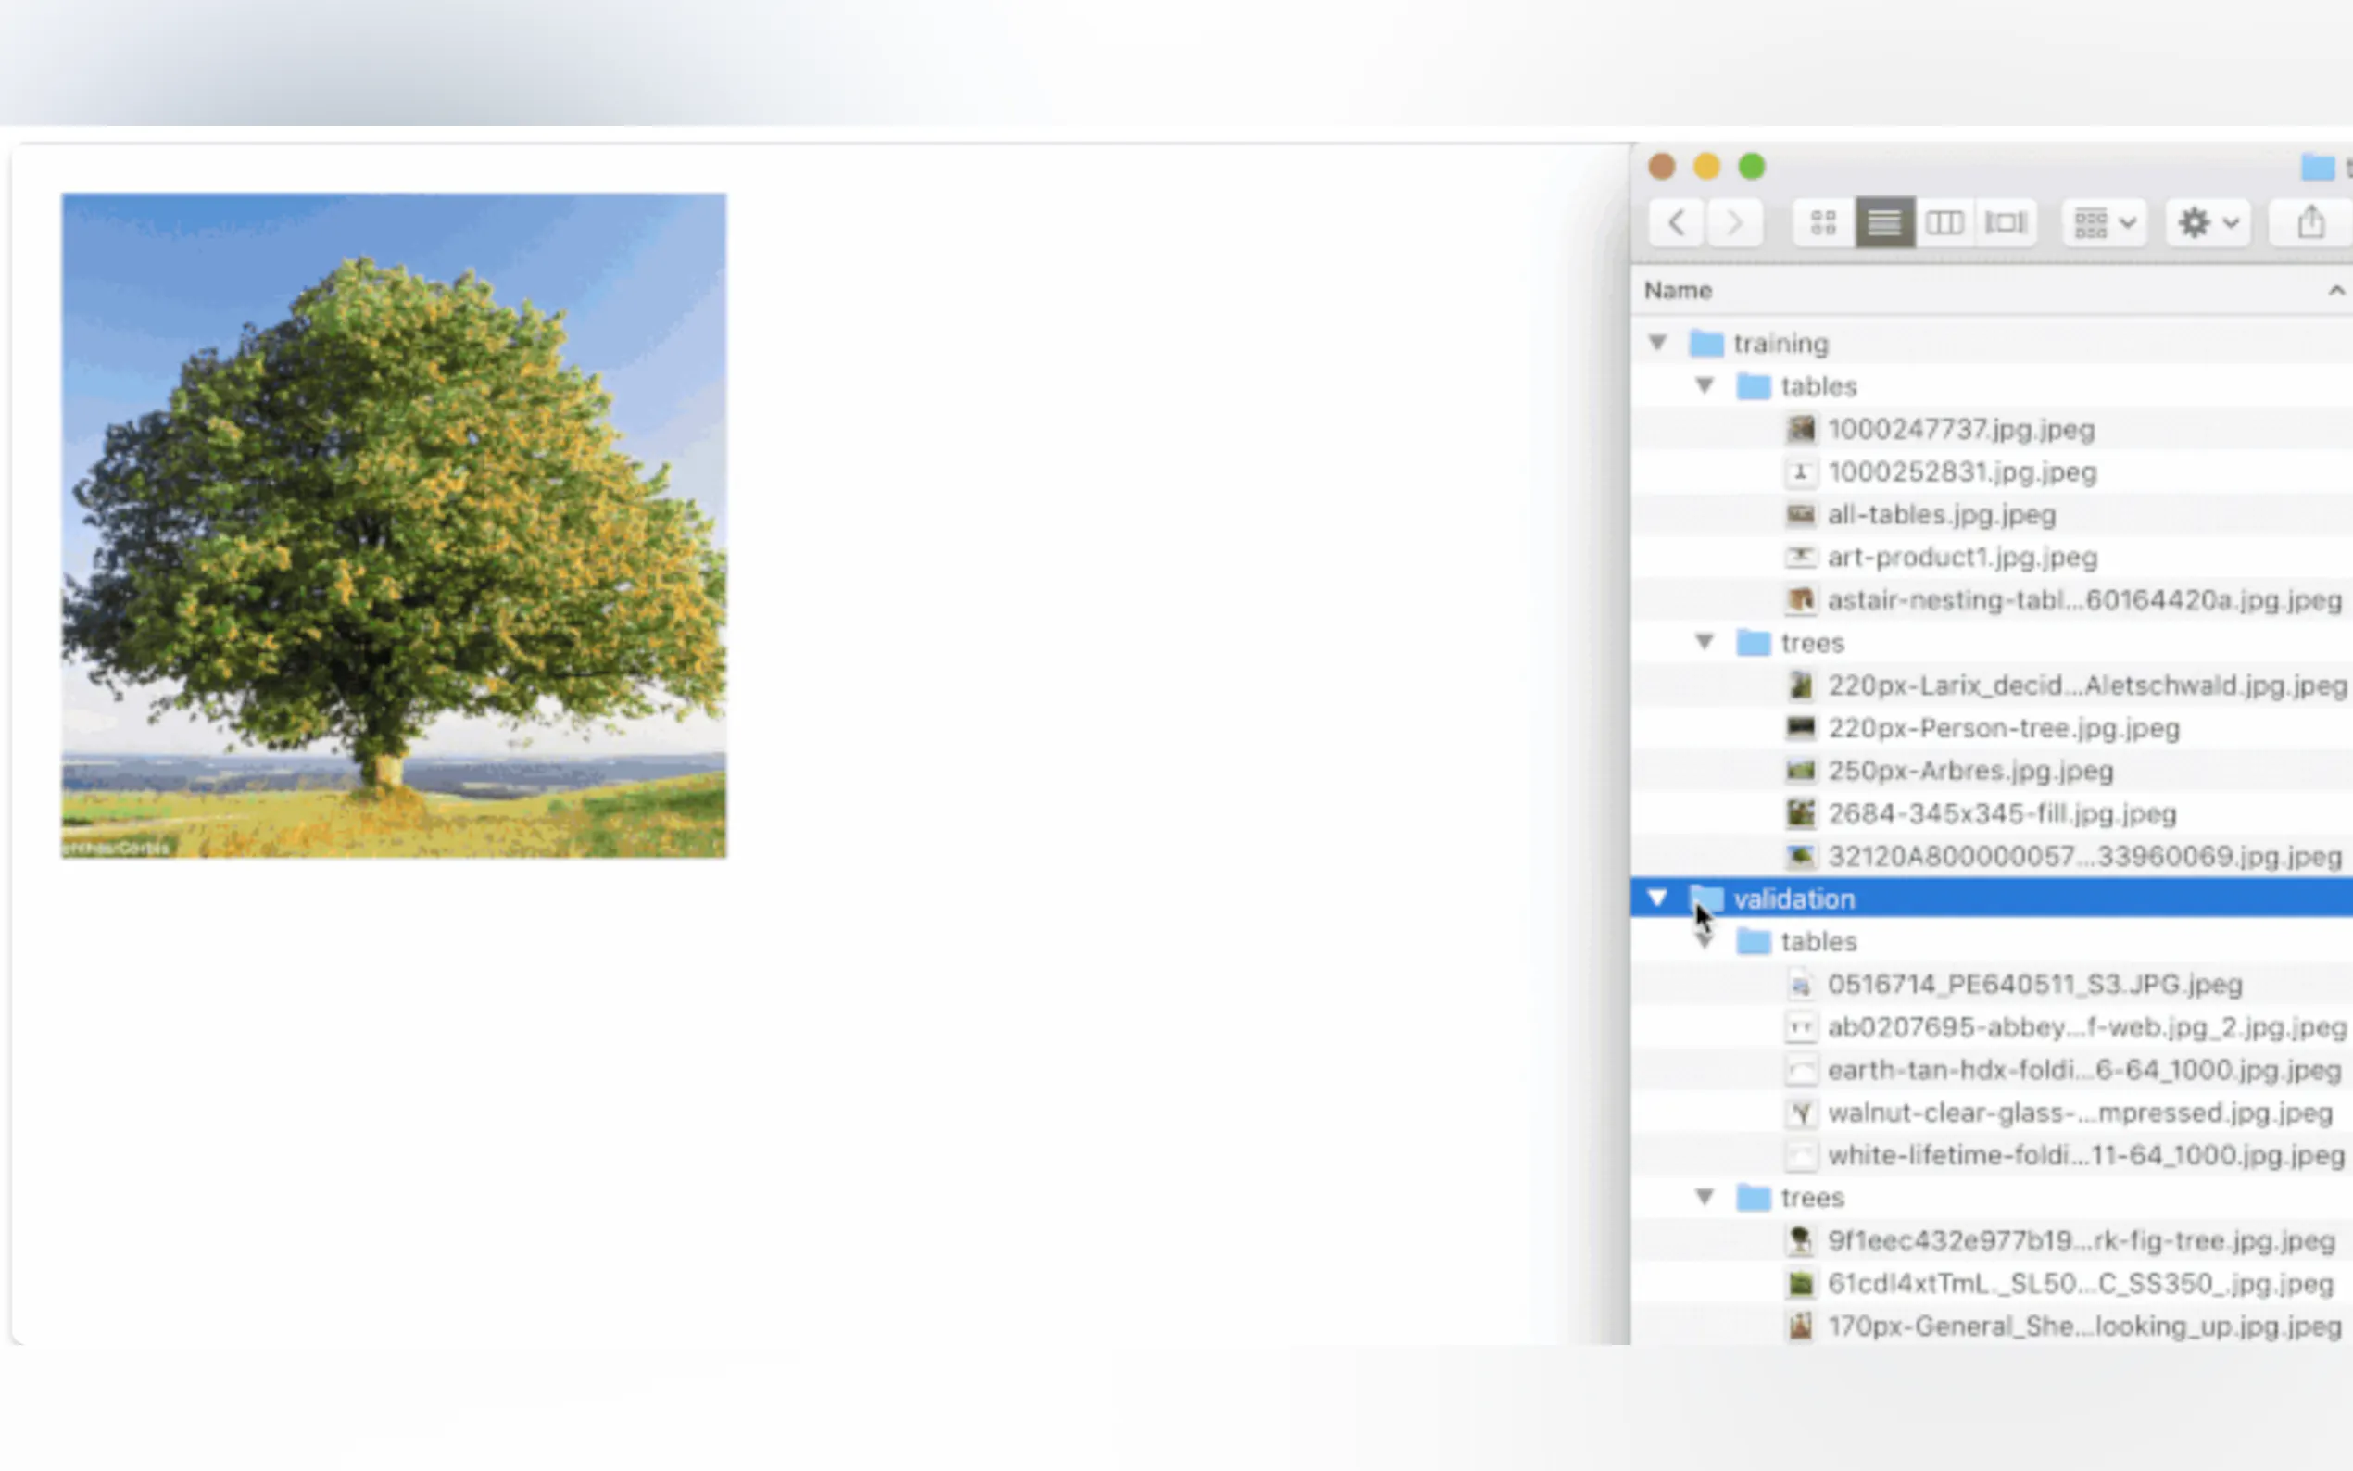2353x1471 pixels.
Task: Collapse the training folder disclosure triangle
Action: pyautogui.click(x=1658, y=343)
